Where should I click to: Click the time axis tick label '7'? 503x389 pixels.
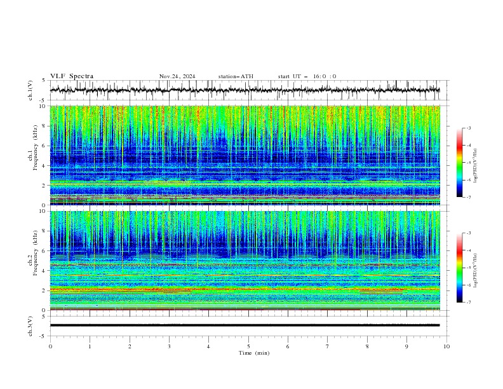(328, 346)
